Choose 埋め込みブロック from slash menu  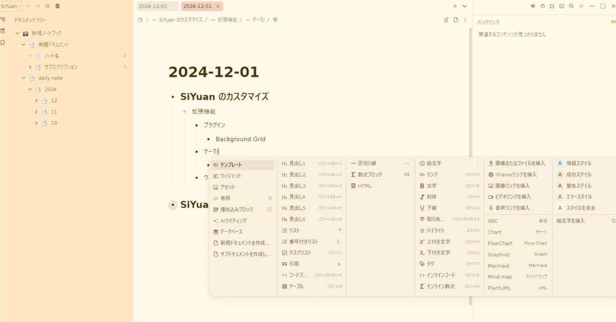(x=242, y=209)
